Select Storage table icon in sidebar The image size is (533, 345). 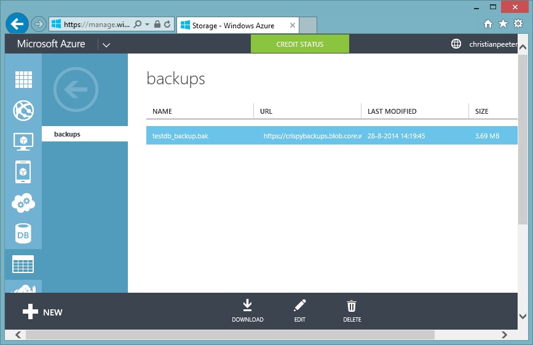pos(23,264)
